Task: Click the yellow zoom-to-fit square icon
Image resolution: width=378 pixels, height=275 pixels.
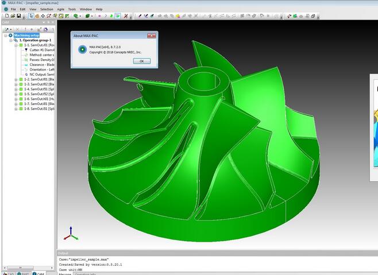Action: tap(61, 16)
